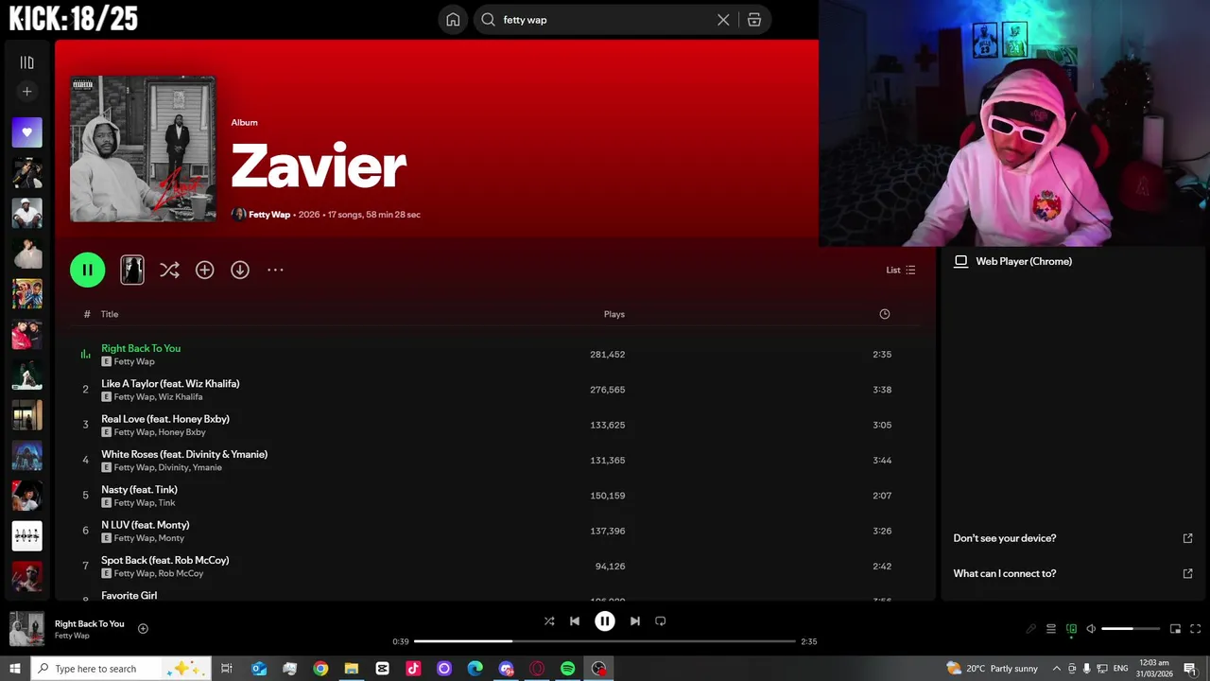1210x681 pixels.
Task: Click the 'Plays' column header
Action: point(614,314)
